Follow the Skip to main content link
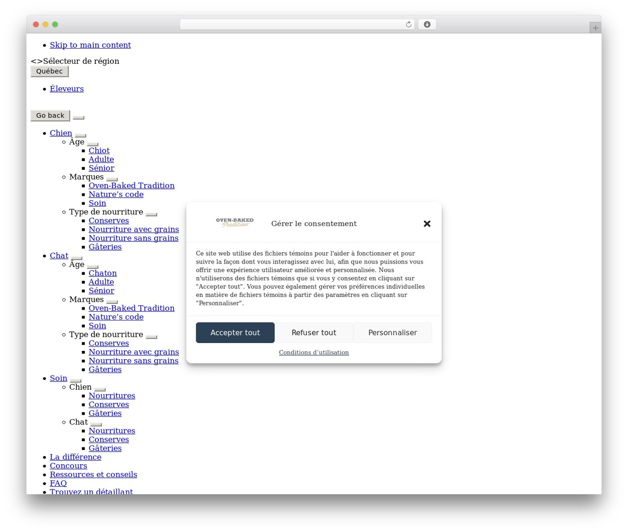The image size is (628, 532). click(x=90, y=45)
